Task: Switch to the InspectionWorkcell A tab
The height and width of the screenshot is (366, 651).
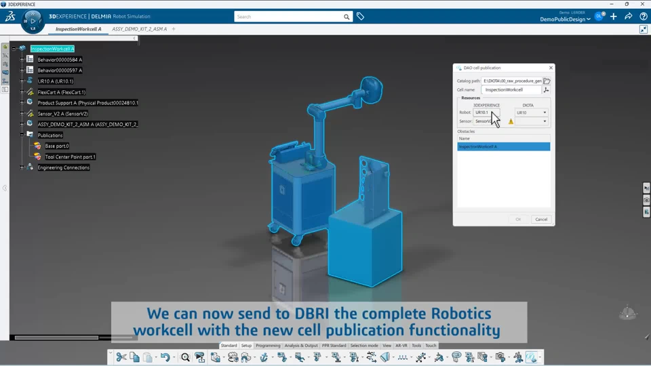Action: [79, 29]
